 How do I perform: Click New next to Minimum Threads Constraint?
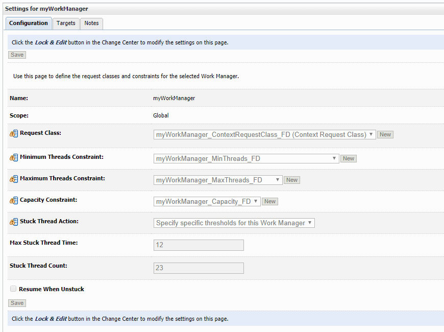point(348,158)
